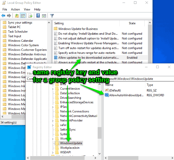Click the Back arrow in Group Policy toolbar
The height and width of the screenshot is (160, 174).
3,16
